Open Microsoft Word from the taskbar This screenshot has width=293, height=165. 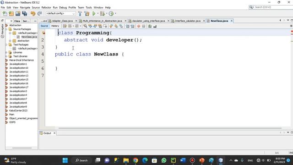pyautogui.click(x=183, y=160)
